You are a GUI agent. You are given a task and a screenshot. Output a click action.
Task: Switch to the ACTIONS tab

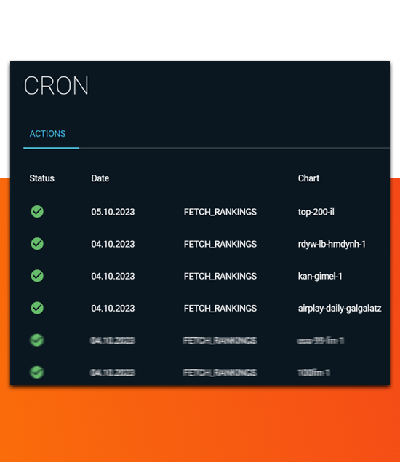[x=47, y=134]
